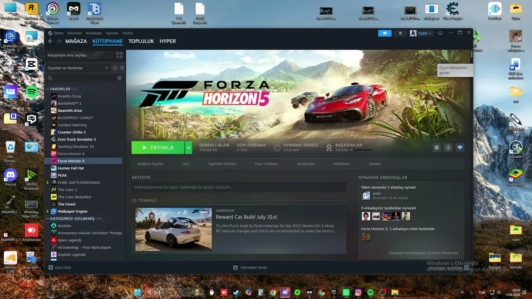
Task: Open the Topluluk Merkezi link
Action: tap(222, 164)
